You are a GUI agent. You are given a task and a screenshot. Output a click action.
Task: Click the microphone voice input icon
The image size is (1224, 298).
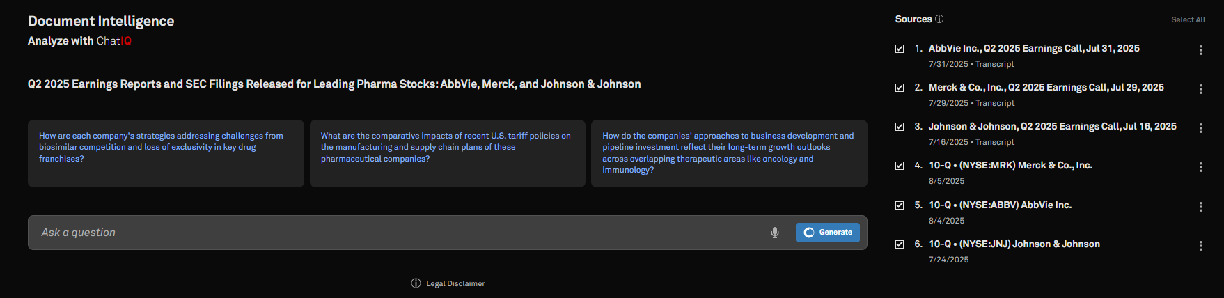click(x=774, y=233)
